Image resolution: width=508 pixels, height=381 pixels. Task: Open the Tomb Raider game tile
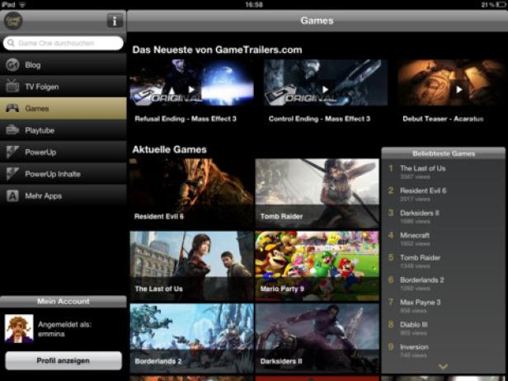click(317, 194)
